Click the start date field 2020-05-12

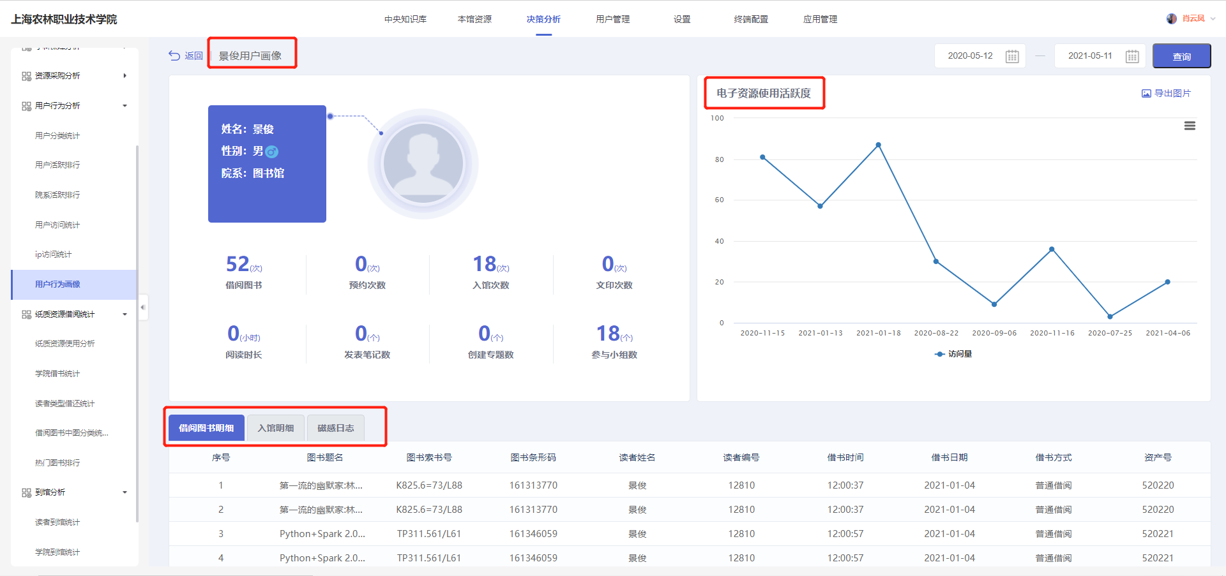[x=970, y=56]
